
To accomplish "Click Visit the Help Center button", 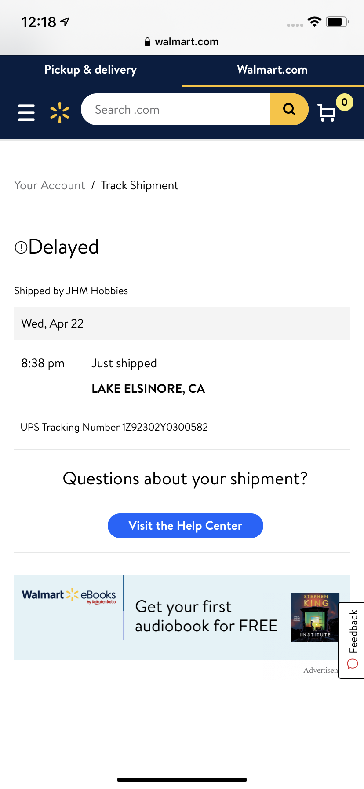I will 186,526.
